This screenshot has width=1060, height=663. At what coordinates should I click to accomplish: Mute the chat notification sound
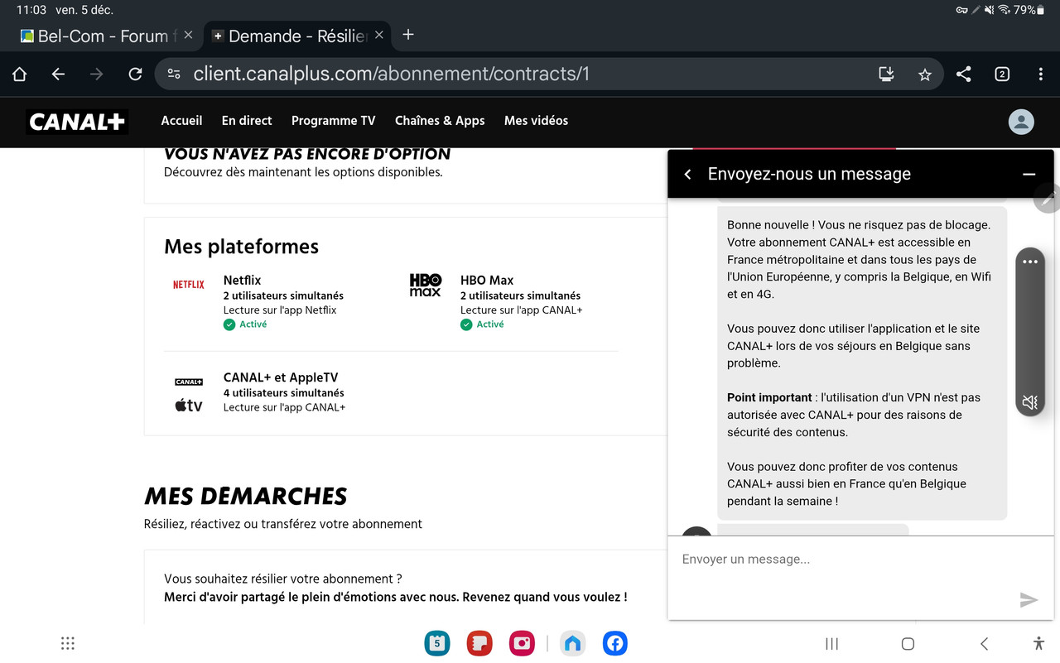pyautogui.click(x=1029, y=402)
